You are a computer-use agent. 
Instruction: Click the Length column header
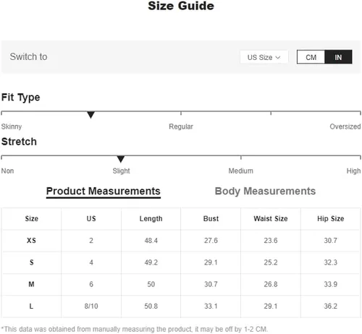pyautogui.click(x=151, y=219)
